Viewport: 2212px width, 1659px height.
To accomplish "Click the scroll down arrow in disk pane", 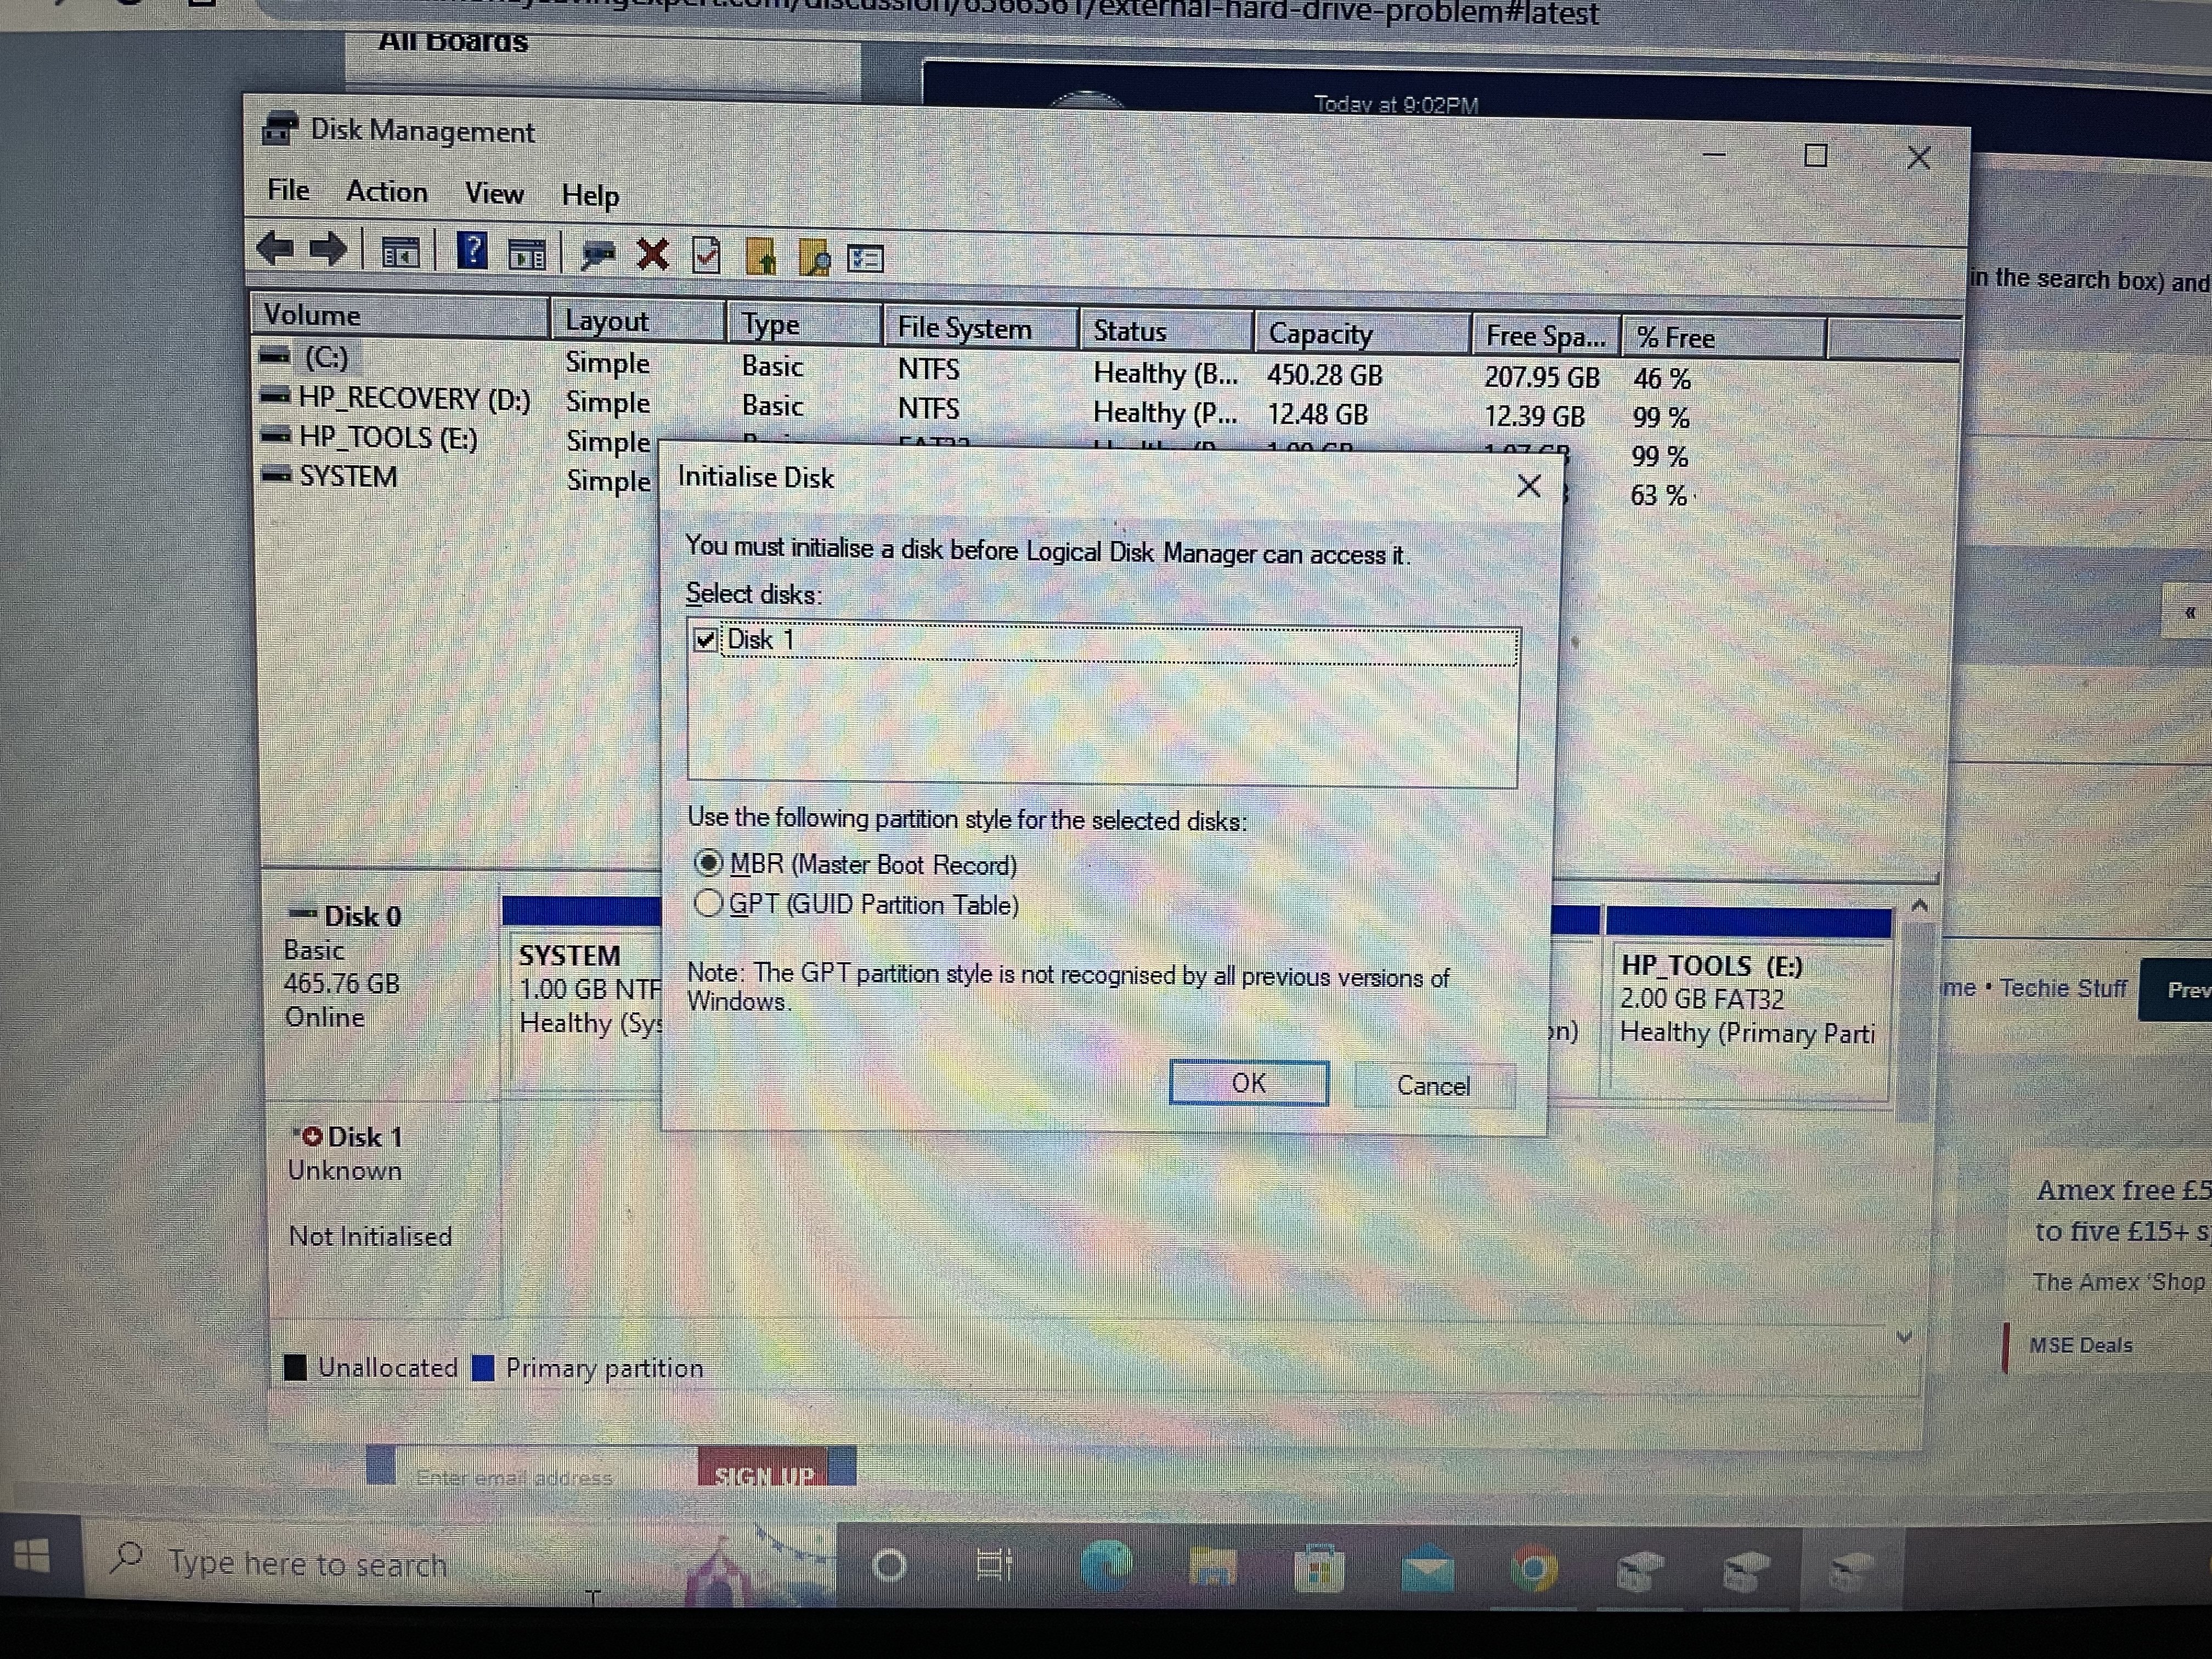I will [1904, 1337].
